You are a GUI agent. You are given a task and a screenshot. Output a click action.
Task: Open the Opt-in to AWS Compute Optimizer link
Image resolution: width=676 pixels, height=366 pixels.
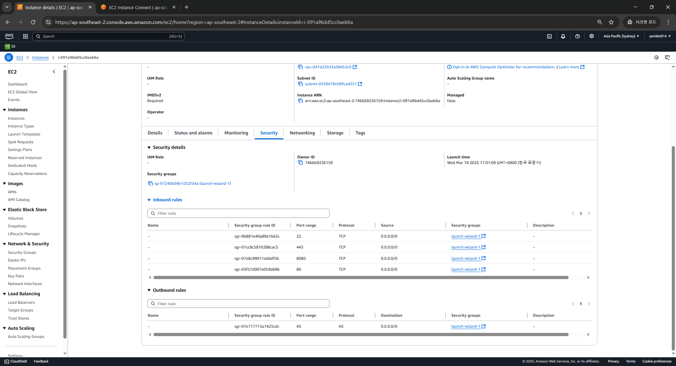pos(504,67)
